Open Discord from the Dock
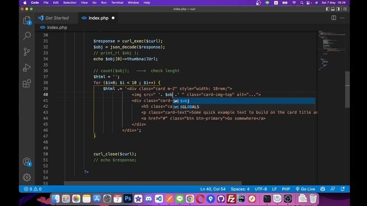 [149, 199]
